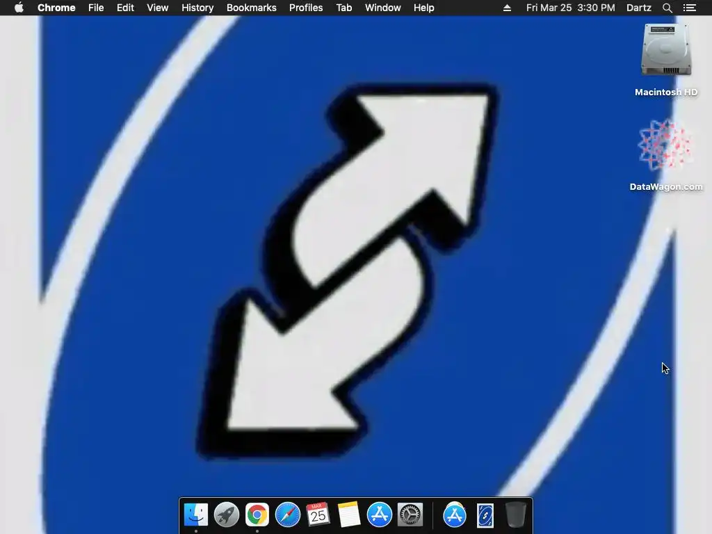Screen dimensions: 712x534
Task: Open the Calendar app showing 25
Action: click(x=318, y=515)
